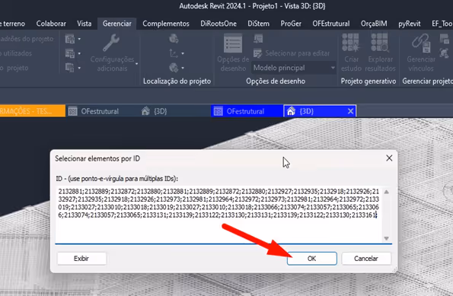453x296 pixels.
Task: Switch to the orange highlighted view tab
Action: (x=32, y=111)
